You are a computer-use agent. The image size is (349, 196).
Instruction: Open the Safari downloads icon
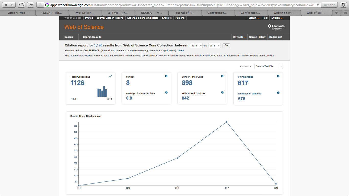(x=343, y=5)
